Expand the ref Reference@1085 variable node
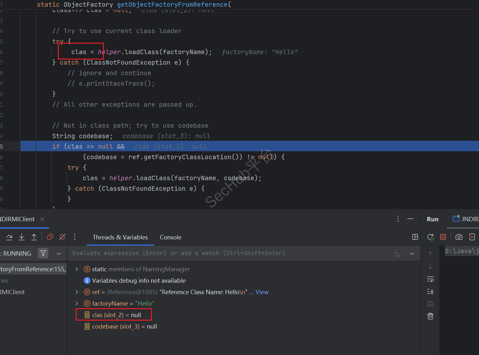The width and height of the screenshot is (479, 355). coord(77,292)
